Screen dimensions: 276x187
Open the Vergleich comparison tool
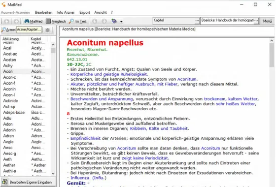(56, 21)
